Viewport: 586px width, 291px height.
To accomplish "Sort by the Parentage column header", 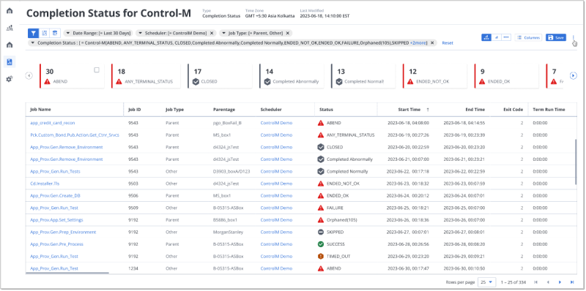I will coord(224,110).
